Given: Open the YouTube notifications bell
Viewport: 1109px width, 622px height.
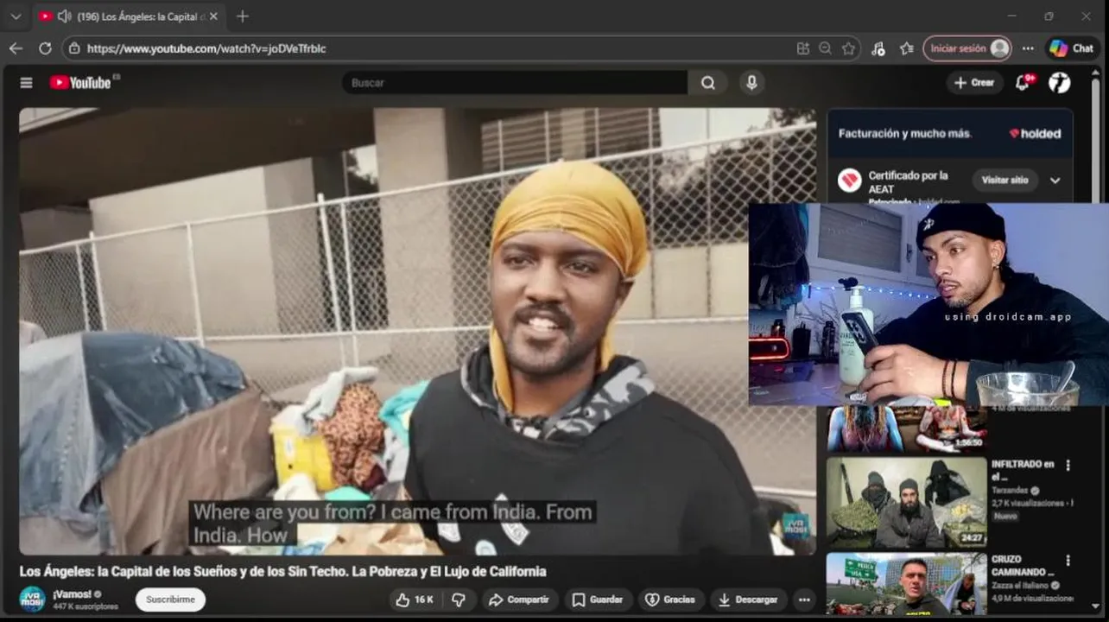Looking at the screenshot, I should [1023, 82].
